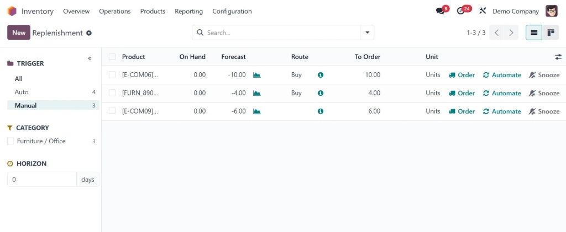Check the select-all rows checkbox
Viewport: 566px width, 232px height.
(112, 57)
